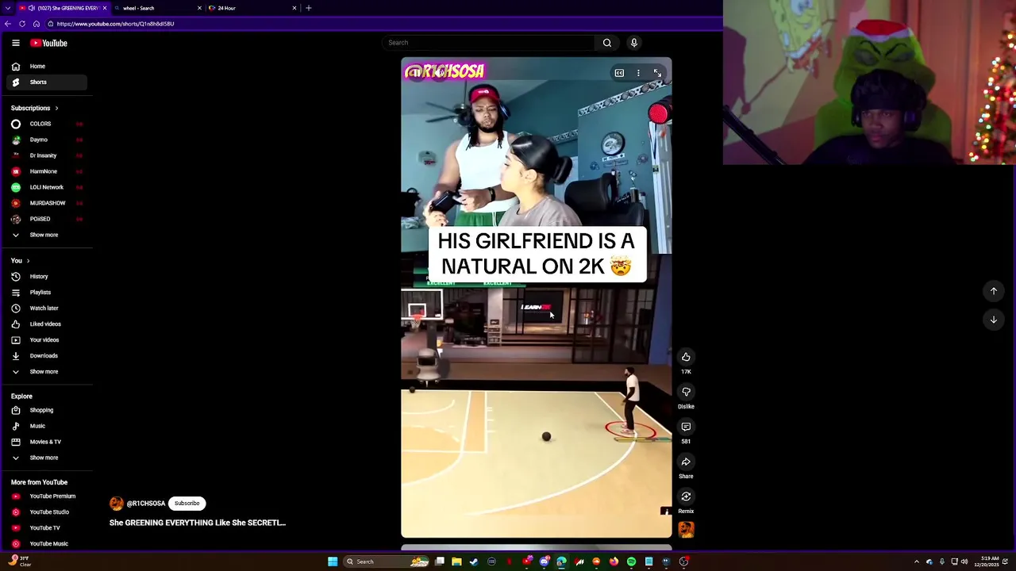This screenshot has width=1016, height=571.
Task: Click the search magnifier button
Action: click(x=606, y=43)
